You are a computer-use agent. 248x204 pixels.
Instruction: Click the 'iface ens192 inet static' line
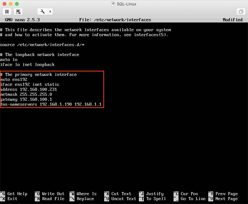pyautogui.click(x=30, y=84)
